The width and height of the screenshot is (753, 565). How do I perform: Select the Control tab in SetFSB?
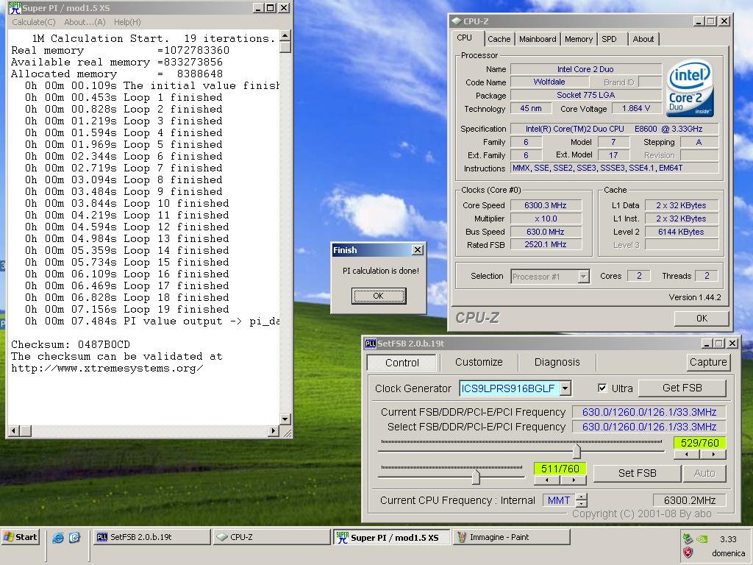click(402, 363)
